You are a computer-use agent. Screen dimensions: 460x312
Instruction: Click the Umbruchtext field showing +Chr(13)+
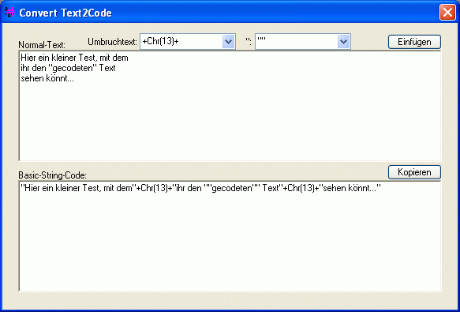[188, 41]
